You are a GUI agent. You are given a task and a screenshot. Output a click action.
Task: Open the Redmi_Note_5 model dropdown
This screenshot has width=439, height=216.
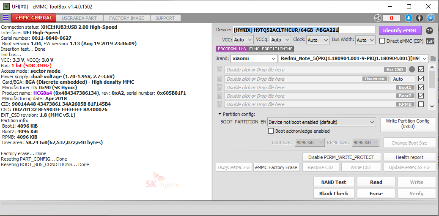pos(353,58)
